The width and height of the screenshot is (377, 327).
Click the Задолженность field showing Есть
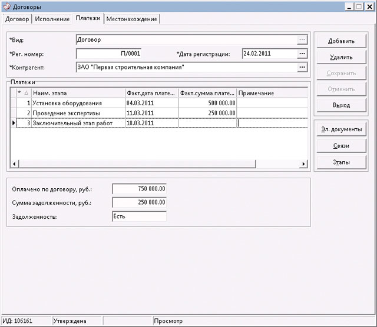click(x=139, y=216)
